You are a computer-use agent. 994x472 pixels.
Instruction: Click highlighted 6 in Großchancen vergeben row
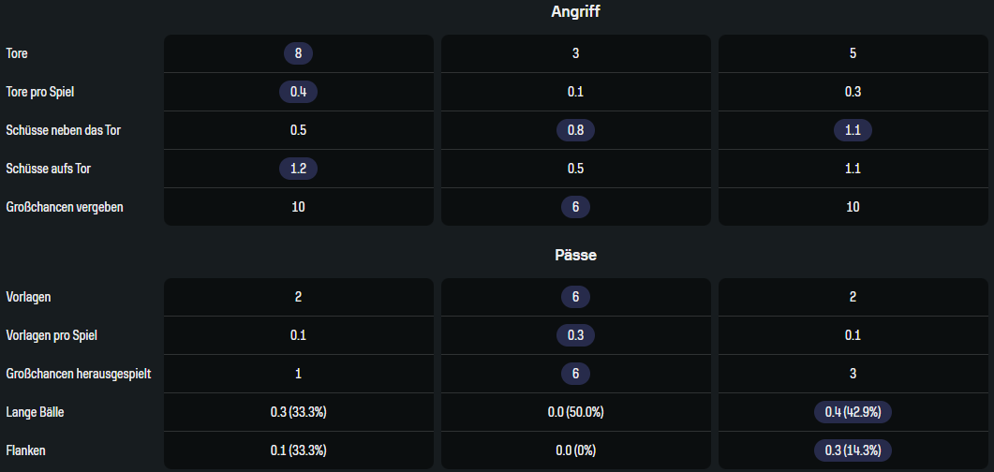tap(575, 207)
